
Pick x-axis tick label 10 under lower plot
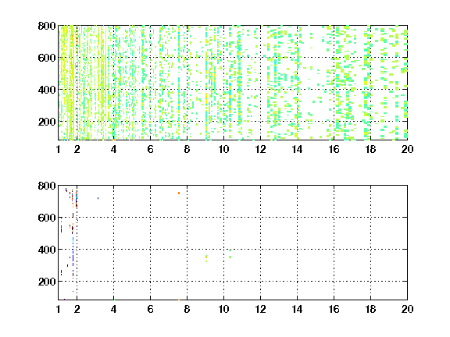(223, 309)
